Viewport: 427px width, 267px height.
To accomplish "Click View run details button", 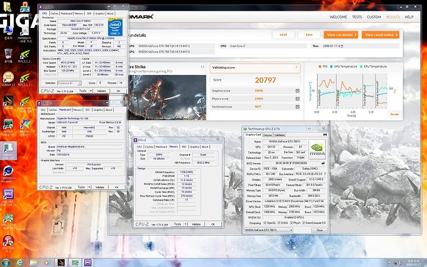I will point(340,34).
